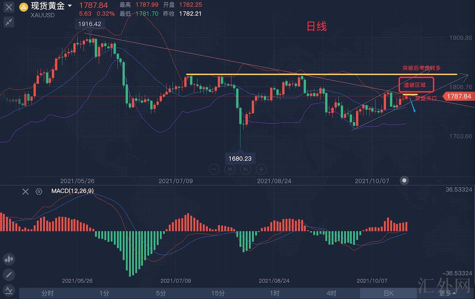Click the XAUUSD ticker label

(42, 15)
